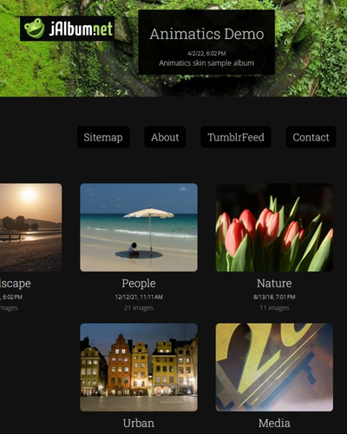The image size is (347, 434).
Task: Open the Nature album tulips thumbnail
Action: [x=274, y=227]
